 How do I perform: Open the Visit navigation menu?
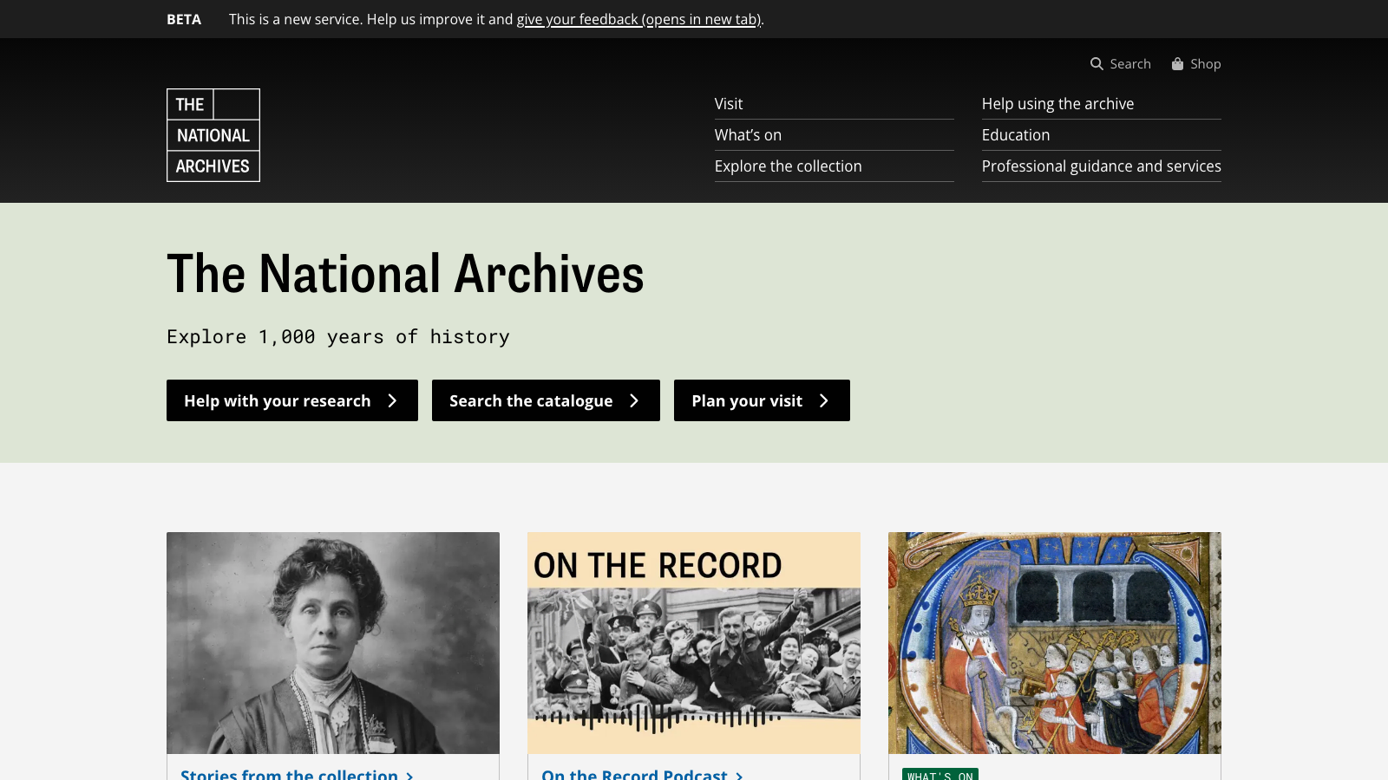point(728,103)
